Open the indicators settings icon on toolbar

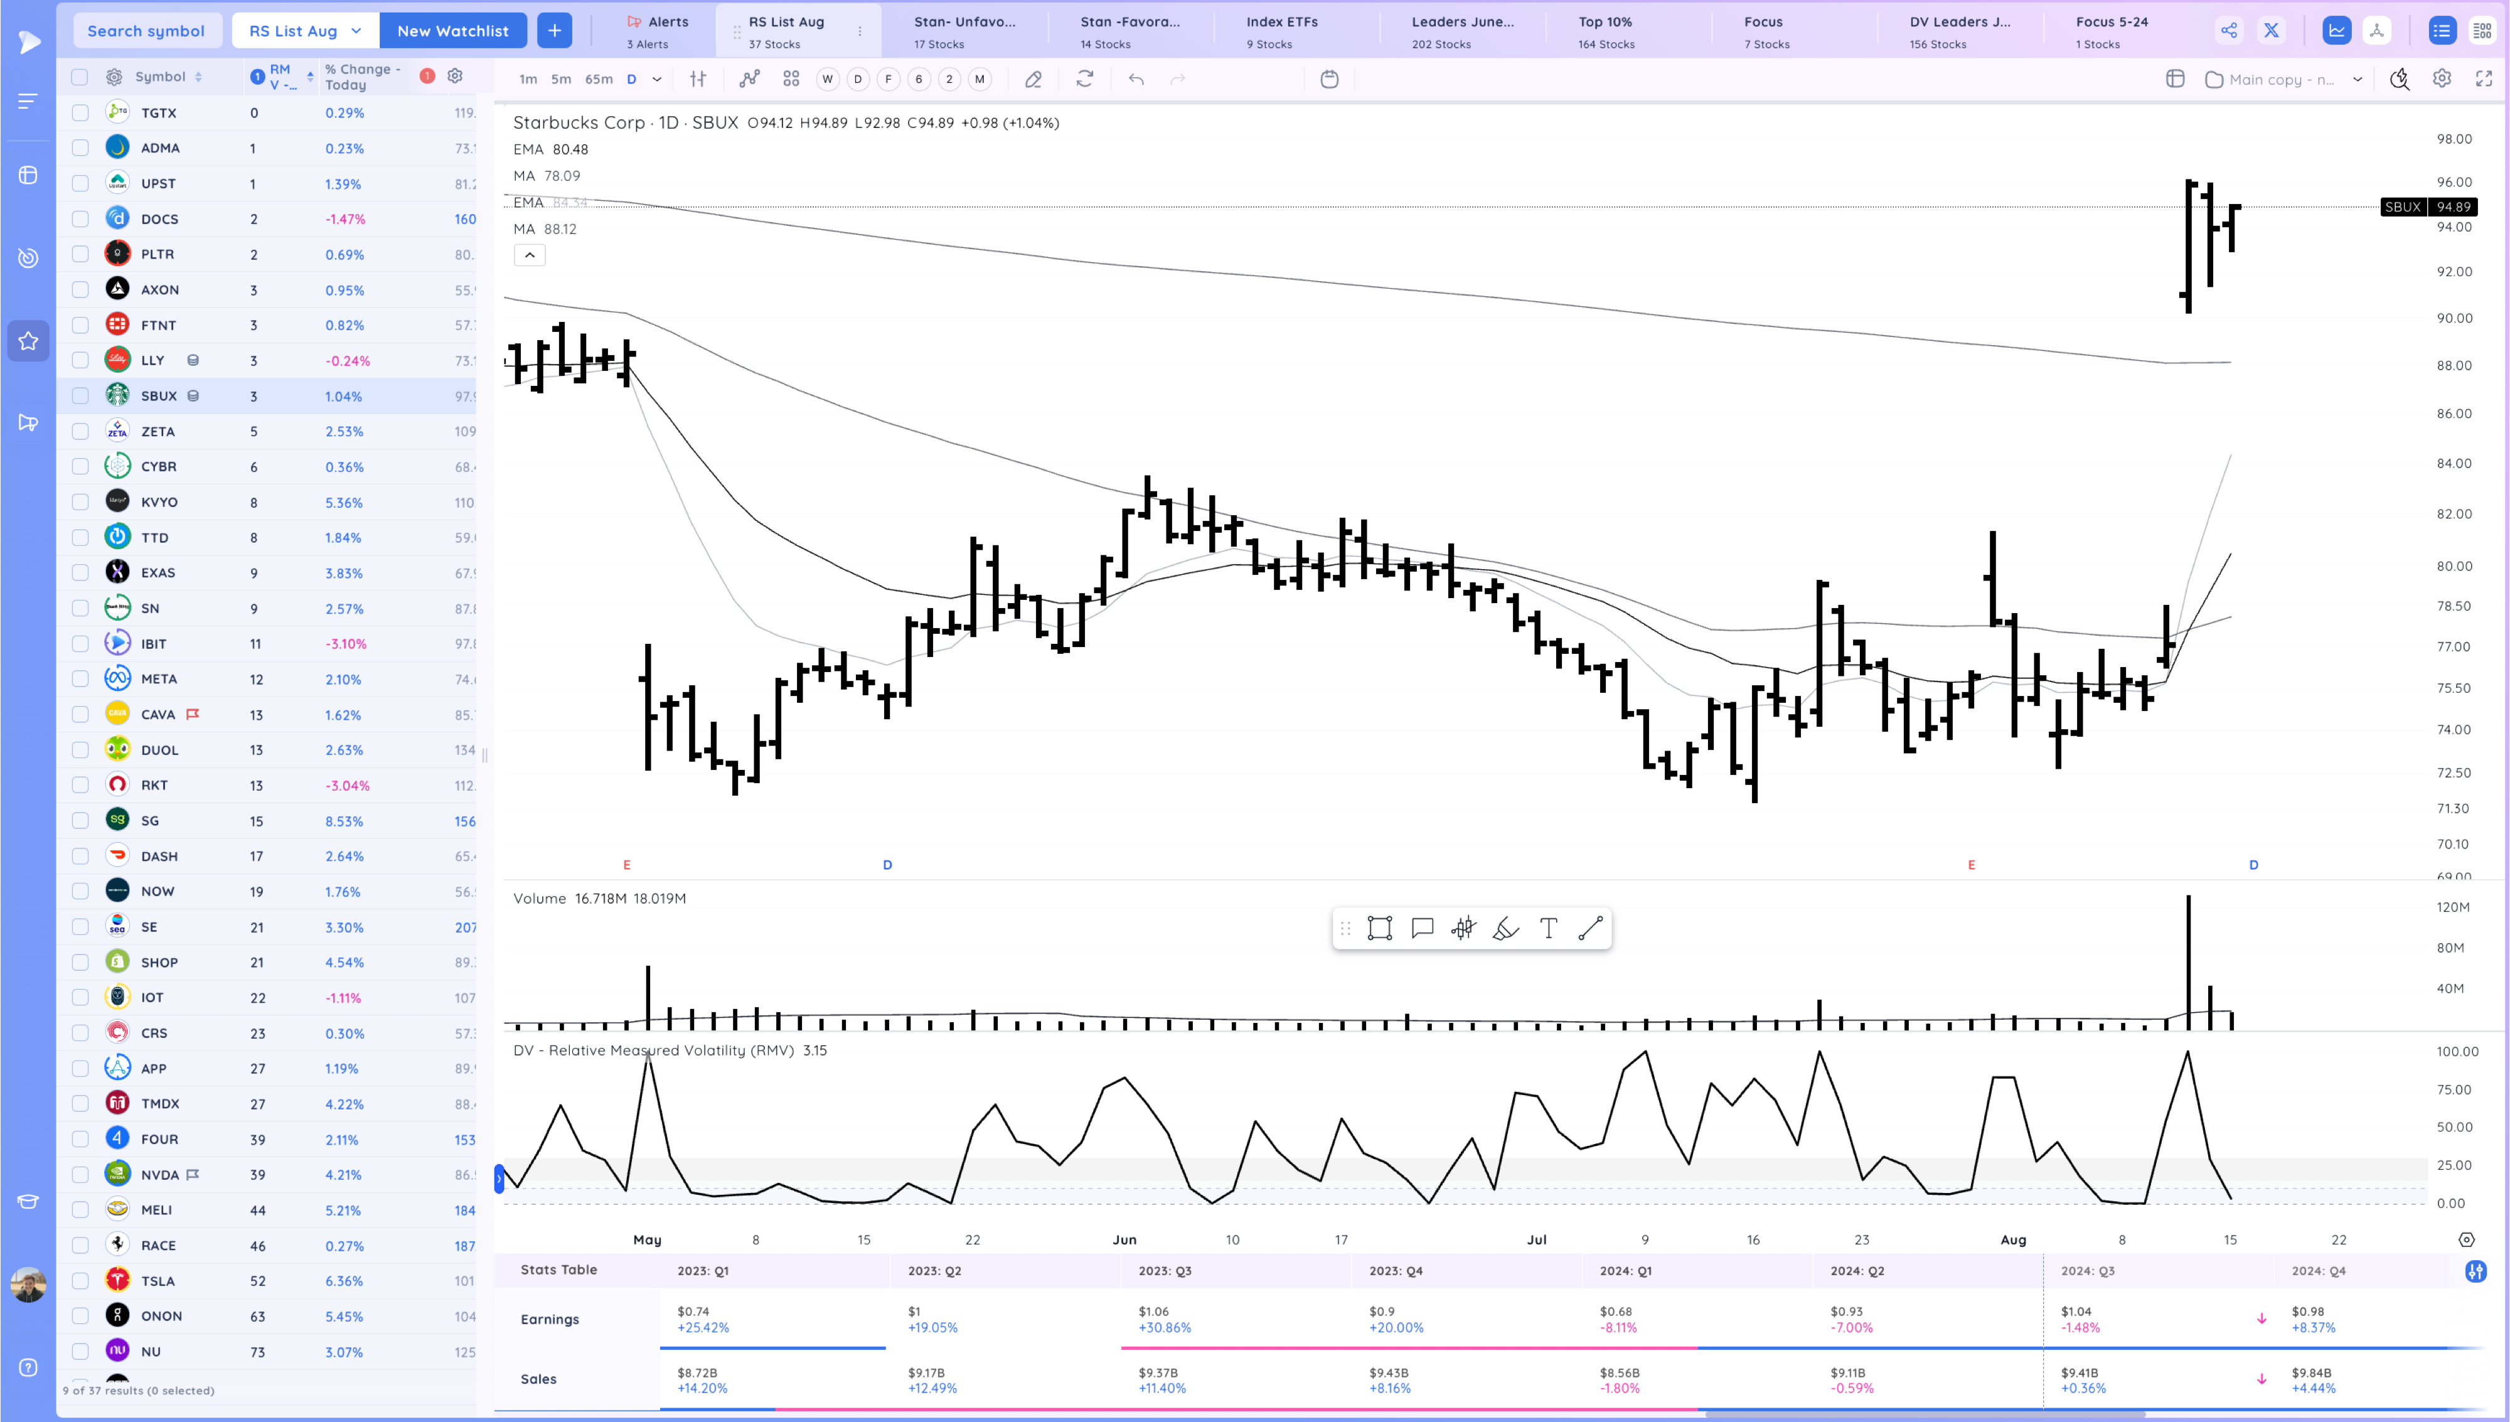pyautogui.click(x=698, y=79)
